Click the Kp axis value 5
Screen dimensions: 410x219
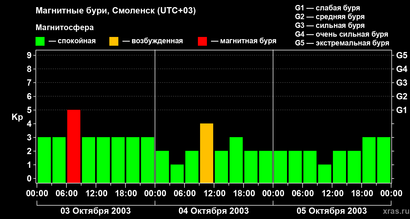click(30, 110)
